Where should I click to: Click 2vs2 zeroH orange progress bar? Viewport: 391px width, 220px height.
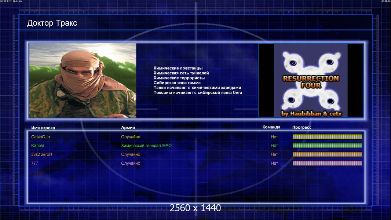(x=327, y=154)
